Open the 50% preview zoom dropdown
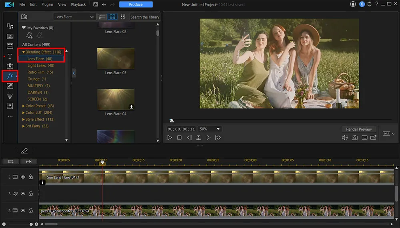This screenshot has height=228, width=400. point(210,129)
